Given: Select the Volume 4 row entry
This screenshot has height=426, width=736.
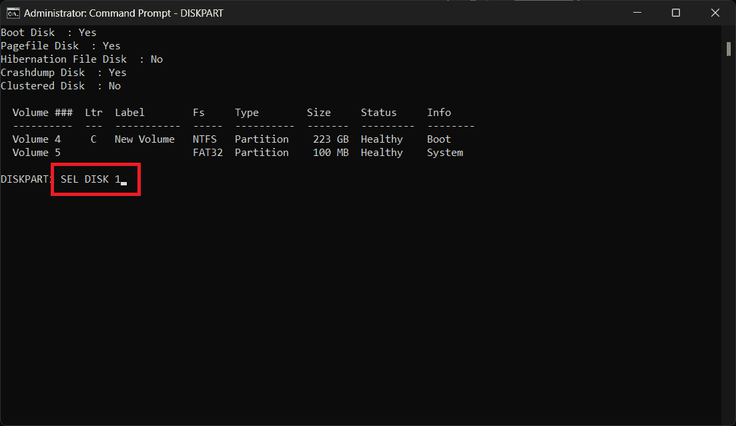Looking at the screenshot, I should pos(37,139).
